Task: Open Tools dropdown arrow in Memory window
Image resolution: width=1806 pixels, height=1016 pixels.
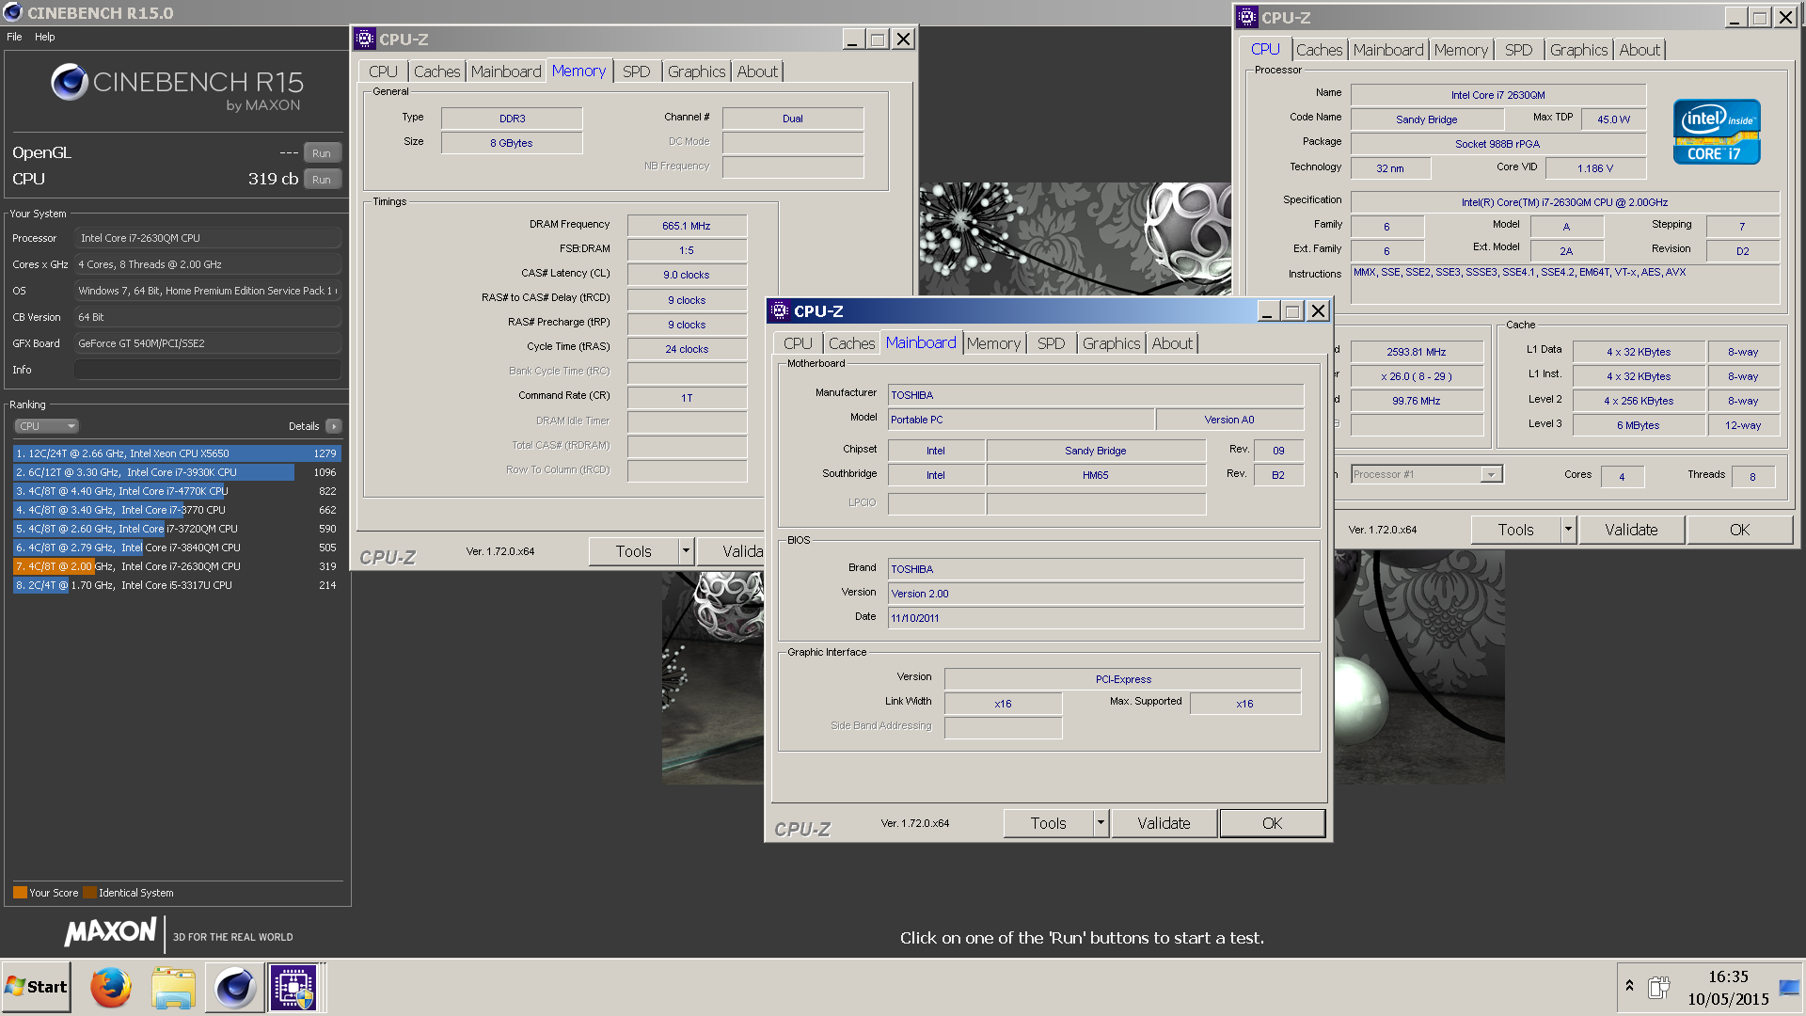Action: (686, 551)
